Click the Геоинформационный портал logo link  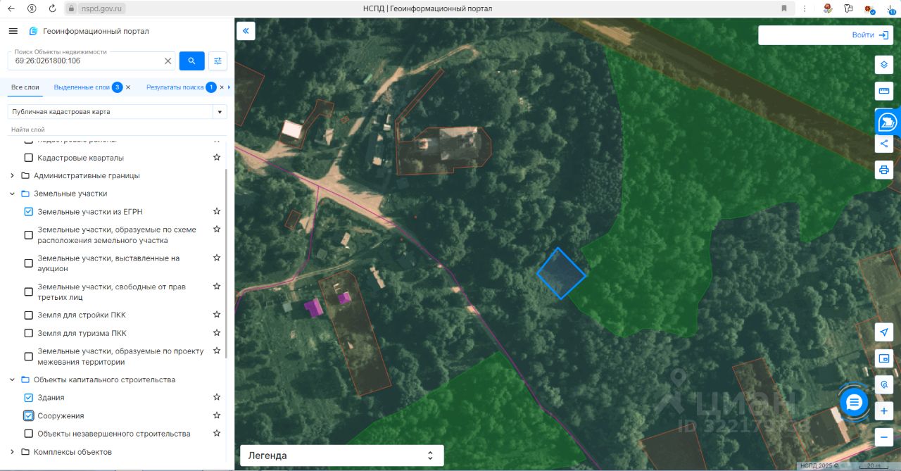(x=89, y=31)
